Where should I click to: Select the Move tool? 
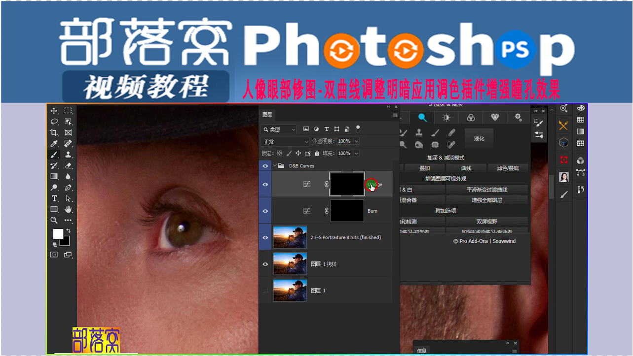click(54, 111)
